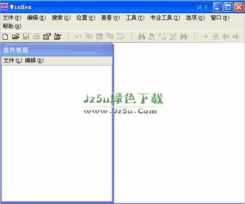Open the 查看(V) menu
Viewport: 245px width, 204px height.
coord(110,18)
